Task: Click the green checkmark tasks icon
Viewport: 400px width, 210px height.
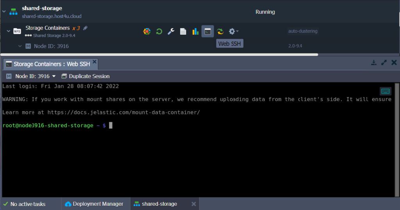Action: click(5, 204)
